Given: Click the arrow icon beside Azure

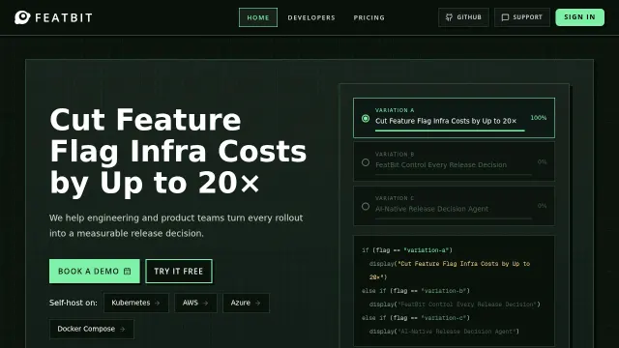Looking at the screenshot, I should (258, 303).
